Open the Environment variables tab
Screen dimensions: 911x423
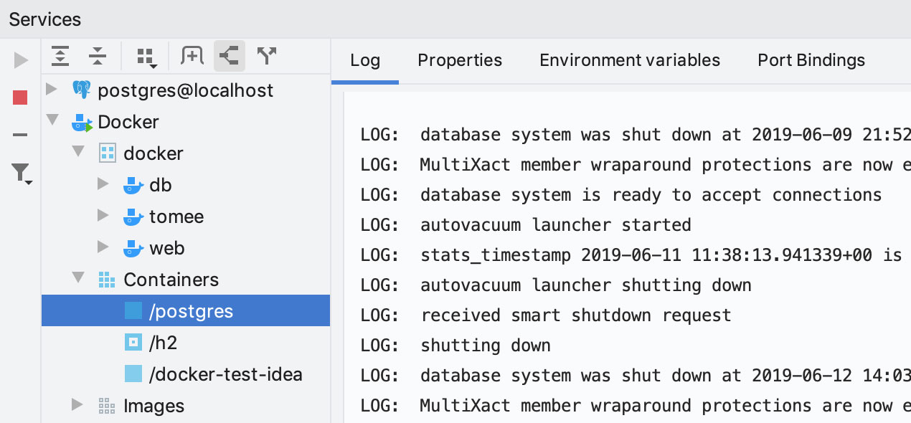pos(629,60)
